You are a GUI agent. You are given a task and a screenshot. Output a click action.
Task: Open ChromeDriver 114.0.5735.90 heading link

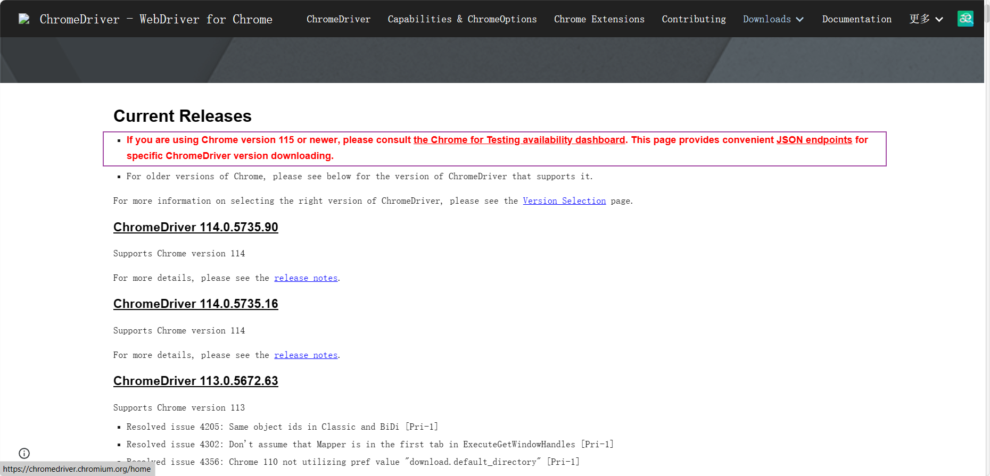[195, 227]
